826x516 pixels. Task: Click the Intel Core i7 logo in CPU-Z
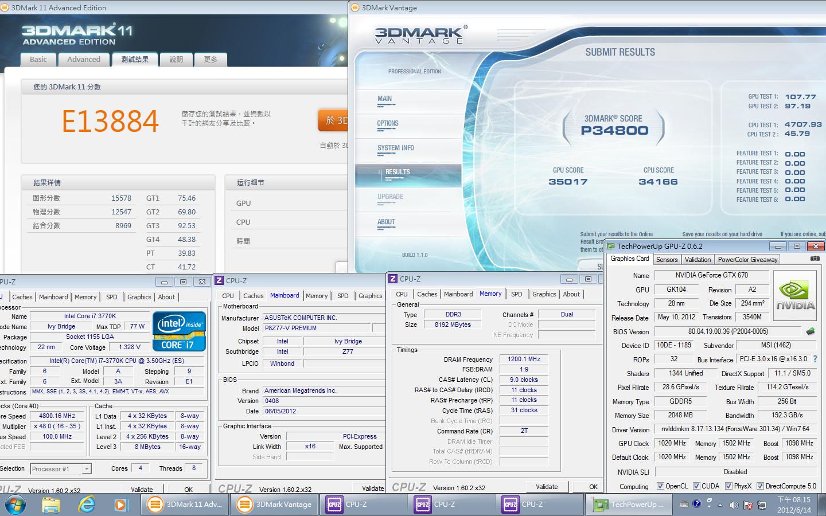click(179, 331)
